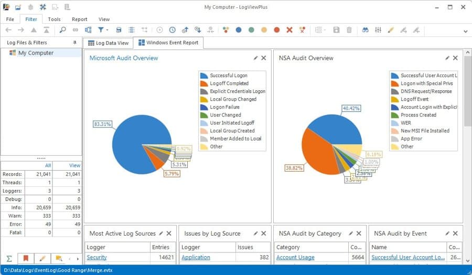Image resolution: width=472 pixels, height=275 pixels.
Task: Click the right arrow on bottom panel tabs
Action: 78,259
